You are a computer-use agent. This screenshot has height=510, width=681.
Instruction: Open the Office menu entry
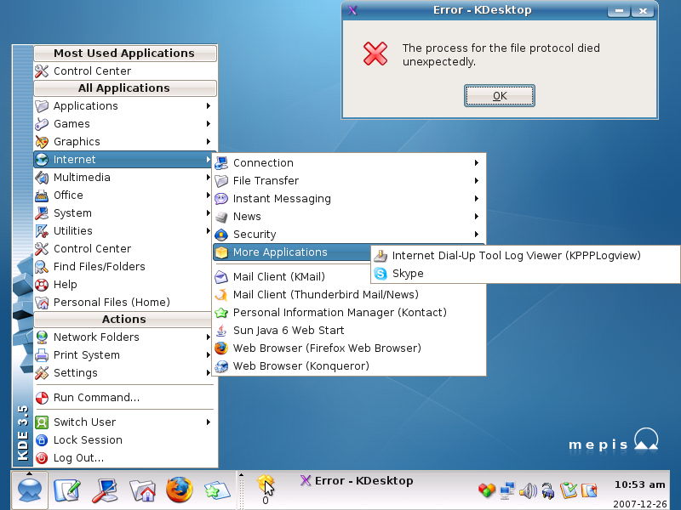(x=123, y=195)
